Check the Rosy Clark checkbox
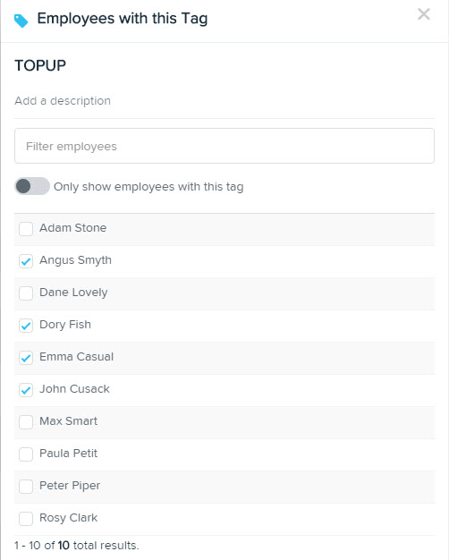Viewport: 449px width, 560px height. 26,519
